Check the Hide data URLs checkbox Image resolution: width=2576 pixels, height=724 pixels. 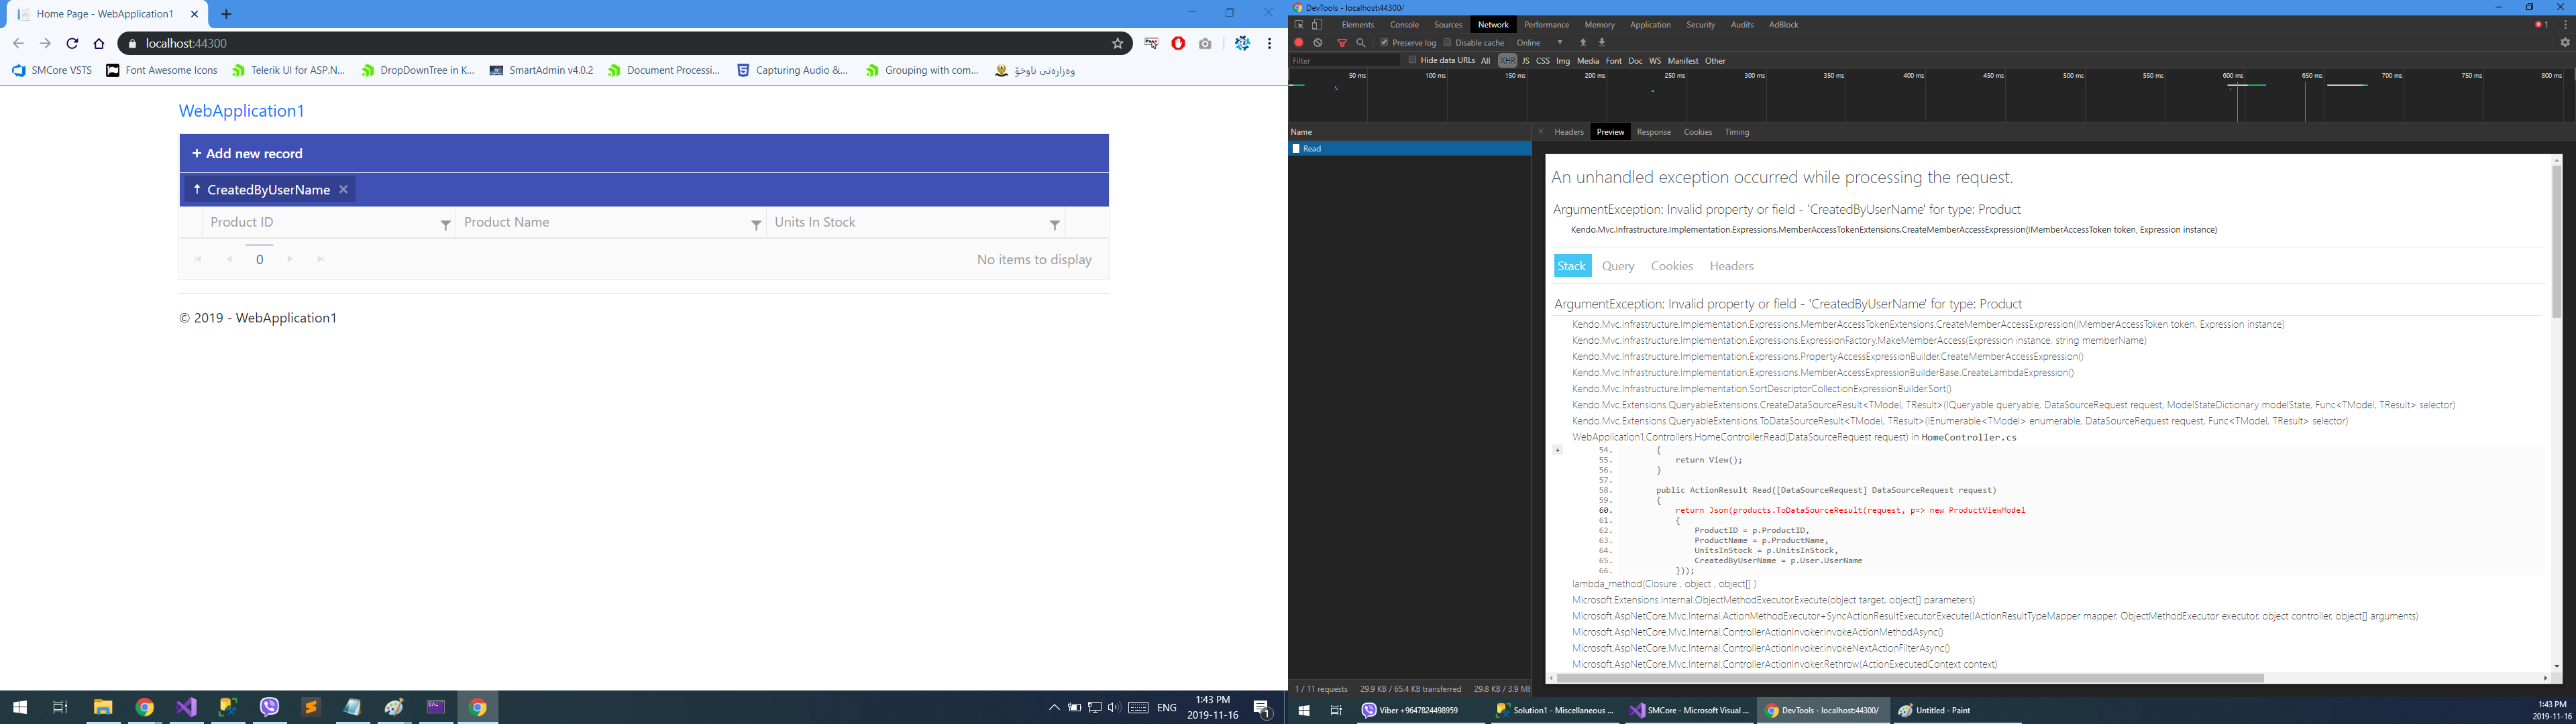tap(1412, 60)
